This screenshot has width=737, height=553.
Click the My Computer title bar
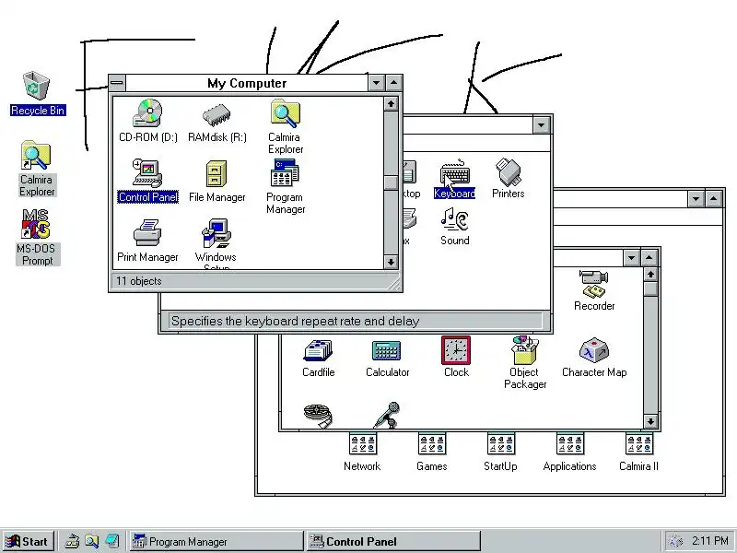tap(247, 83)
